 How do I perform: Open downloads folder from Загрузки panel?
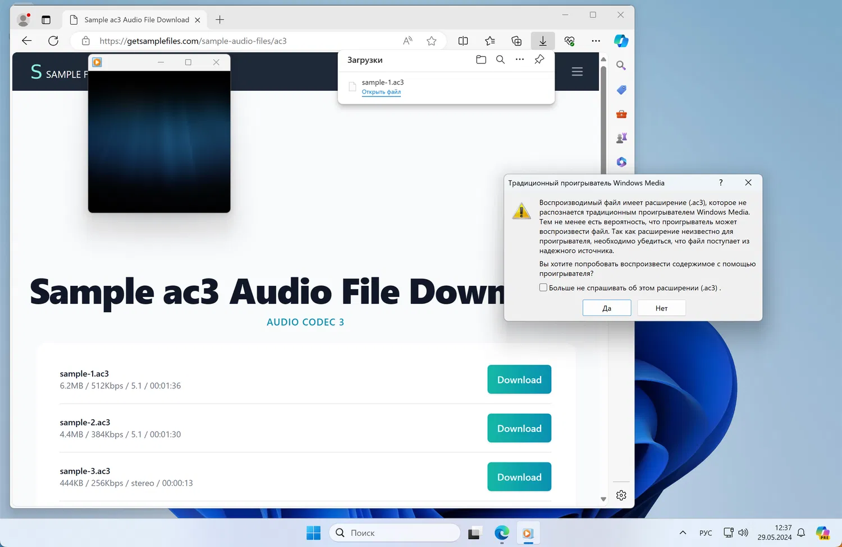[481, 59]
